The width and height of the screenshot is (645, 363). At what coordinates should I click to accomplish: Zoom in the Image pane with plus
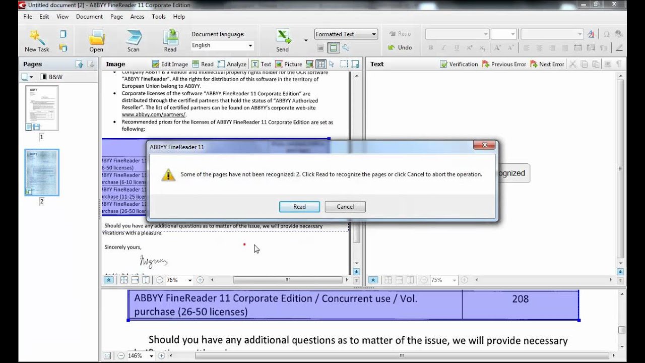[x=200, y=280]
